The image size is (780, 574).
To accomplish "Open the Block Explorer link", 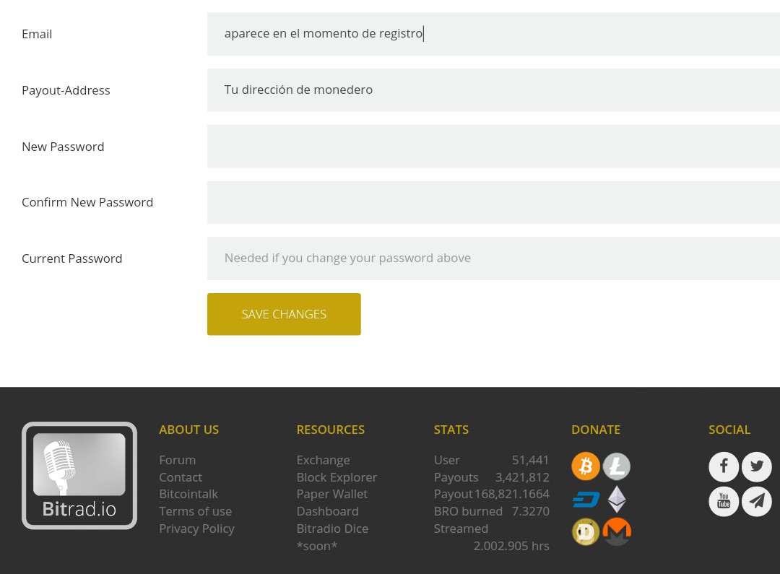I will pyautogui.click(x=337, y=477).
